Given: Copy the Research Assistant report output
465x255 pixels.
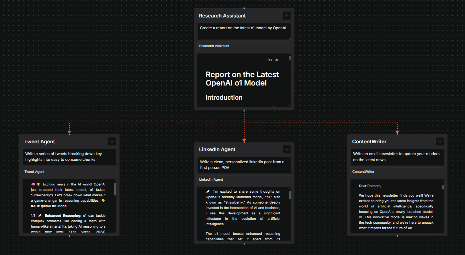Looking at the screenshot, I should 270,60.
